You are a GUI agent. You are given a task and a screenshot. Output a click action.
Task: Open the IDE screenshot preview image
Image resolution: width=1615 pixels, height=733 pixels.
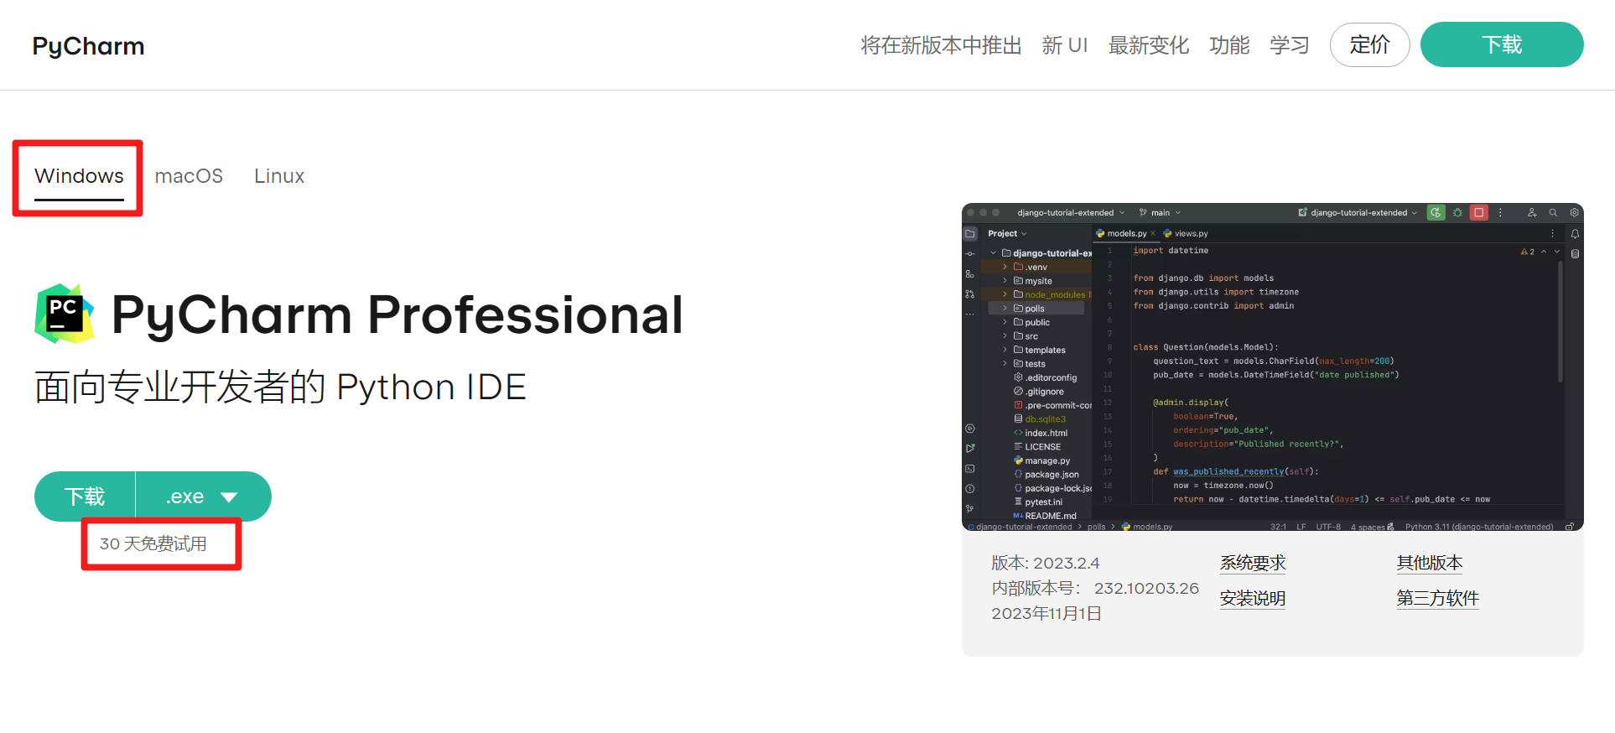1273,366
